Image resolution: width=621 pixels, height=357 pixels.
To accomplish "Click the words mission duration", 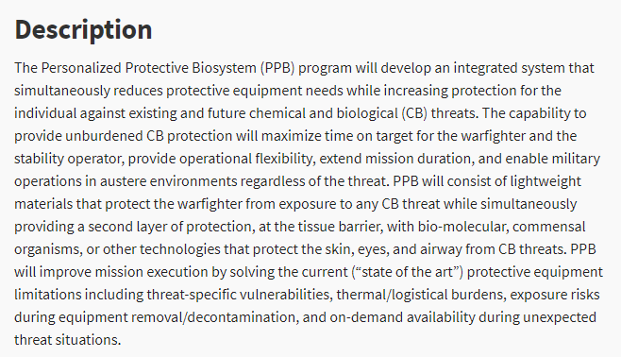I will pos(419,159).
